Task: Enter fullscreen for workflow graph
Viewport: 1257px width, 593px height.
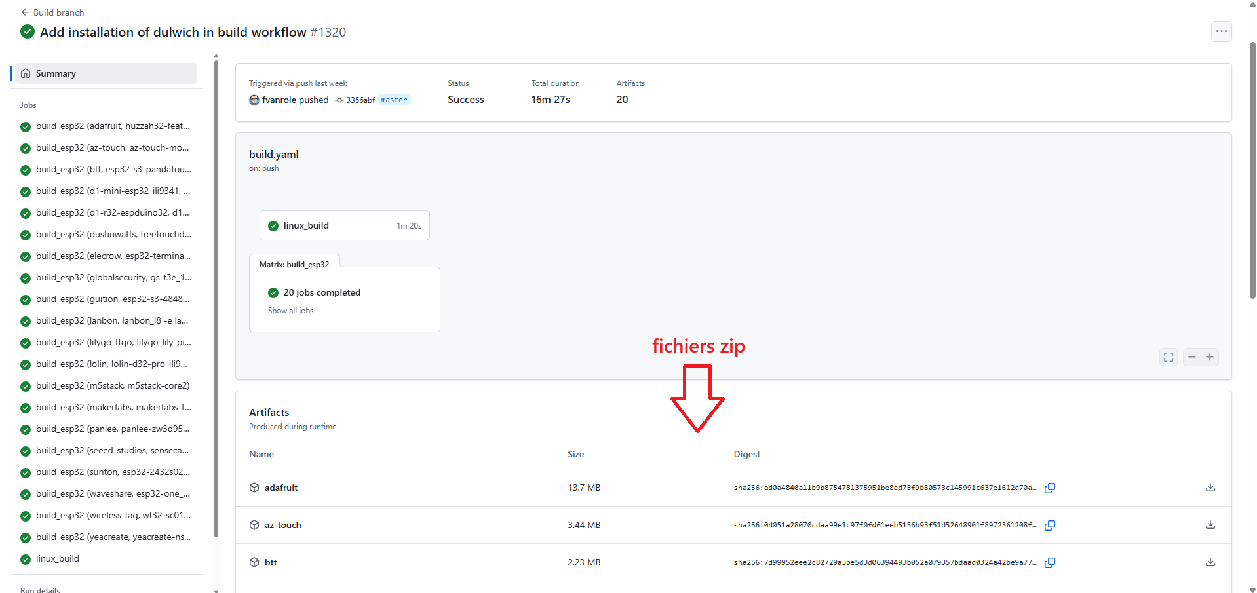Action: coord(1168,357)
